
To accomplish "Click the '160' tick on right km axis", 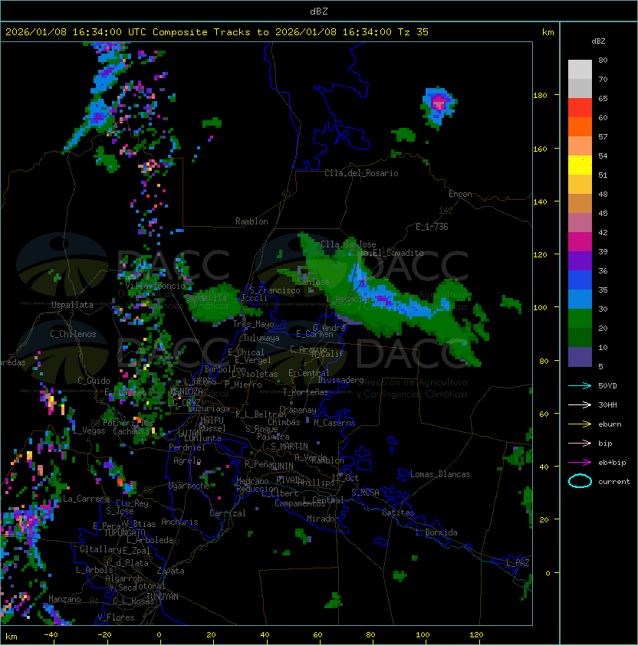I will [x=540, y=149].
